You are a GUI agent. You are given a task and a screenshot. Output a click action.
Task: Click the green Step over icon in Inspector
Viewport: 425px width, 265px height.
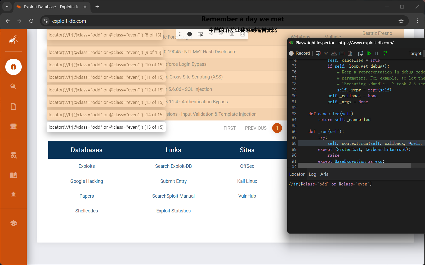(x=385, y=53)
